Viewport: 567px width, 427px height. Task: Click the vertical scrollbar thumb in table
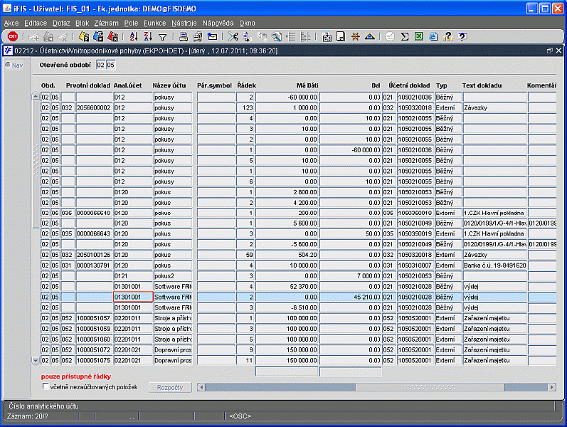coord(36,164)
